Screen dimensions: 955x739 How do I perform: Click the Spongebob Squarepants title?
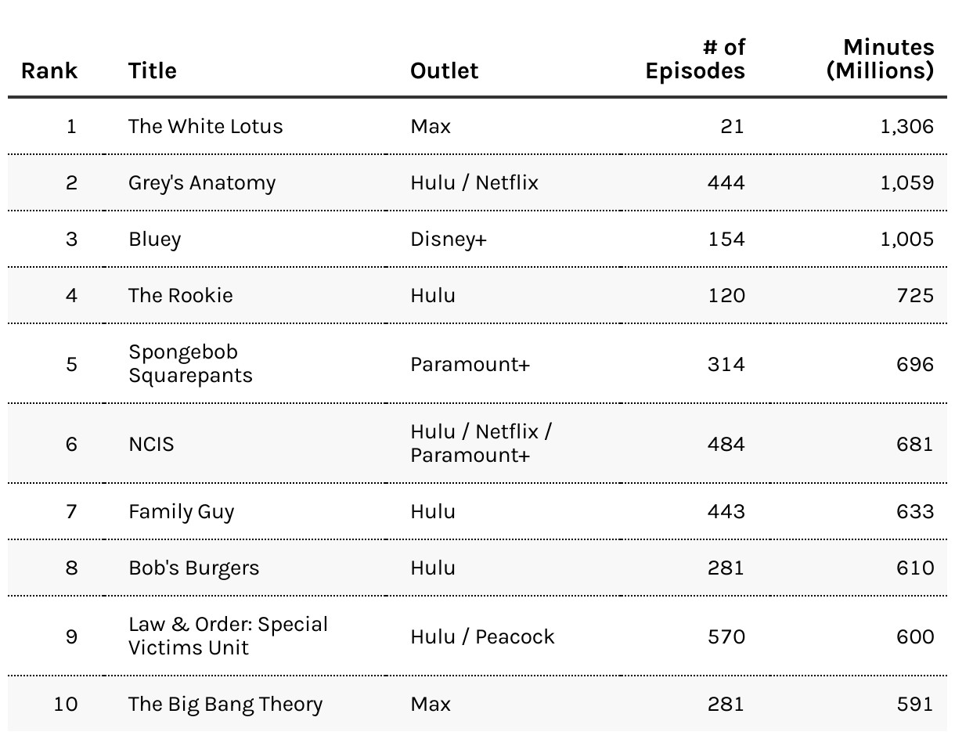coord(191,363)
